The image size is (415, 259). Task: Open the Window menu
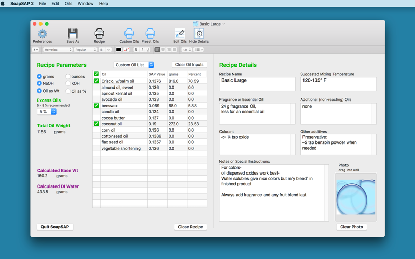click(x=86, y=4)
